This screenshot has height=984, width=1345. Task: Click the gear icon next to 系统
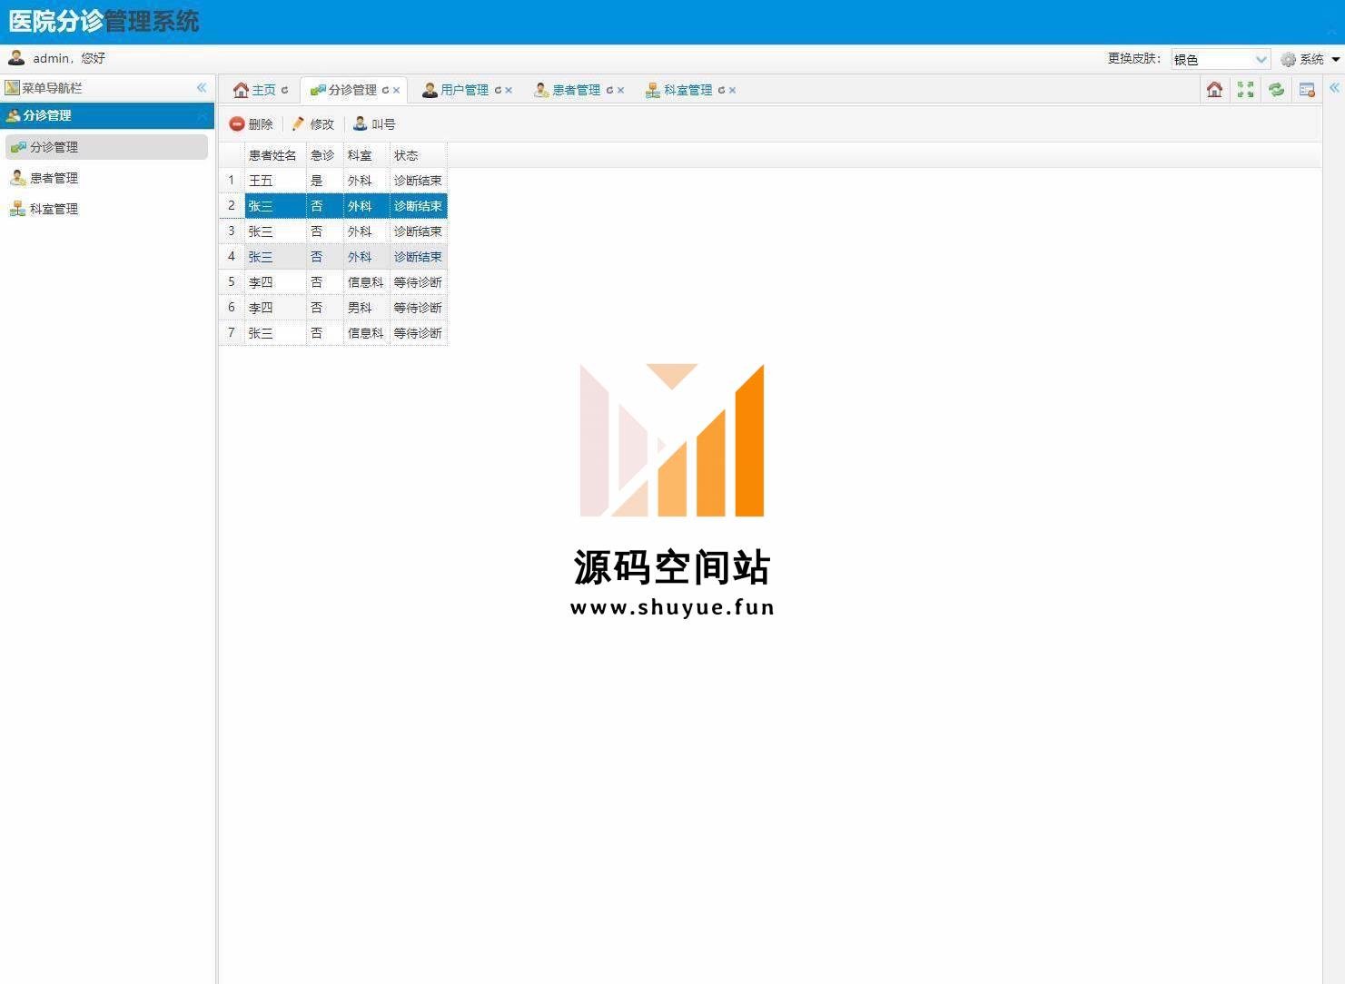tap(1288, 59)
